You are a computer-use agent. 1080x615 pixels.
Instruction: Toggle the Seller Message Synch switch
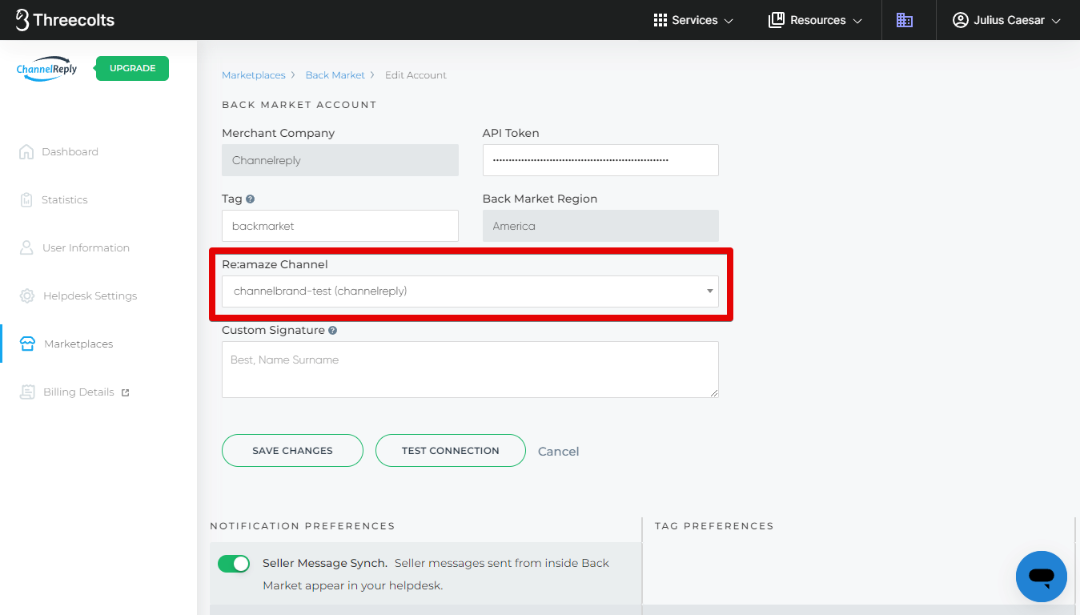(234, 564)
